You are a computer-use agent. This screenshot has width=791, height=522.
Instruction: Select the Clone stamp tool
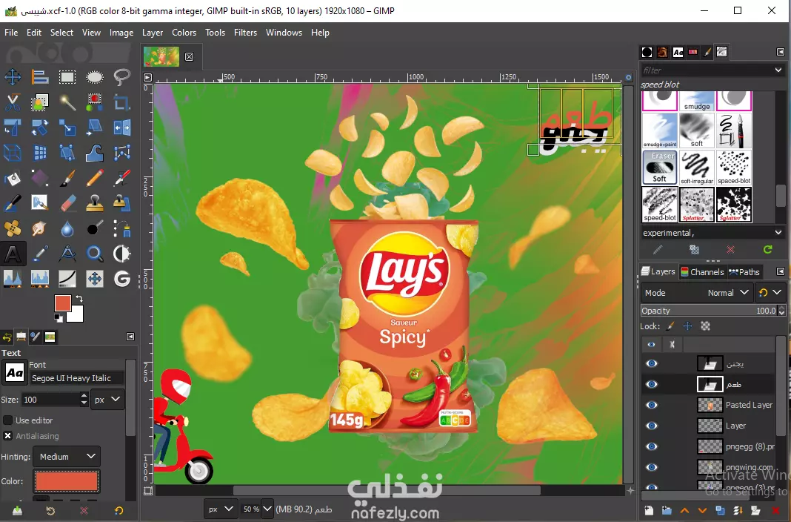tap(94, 203)
